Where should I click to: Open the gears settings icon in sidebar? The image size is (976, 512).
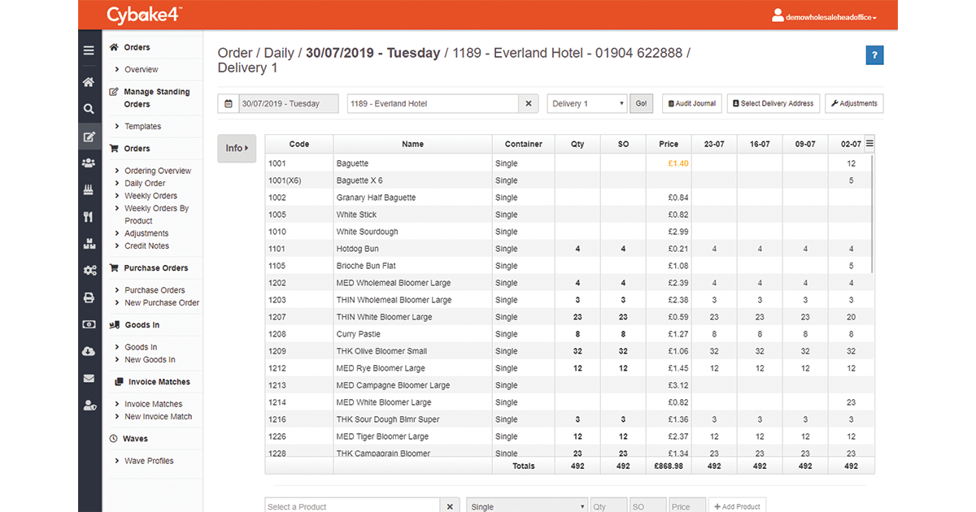(89, 270)
